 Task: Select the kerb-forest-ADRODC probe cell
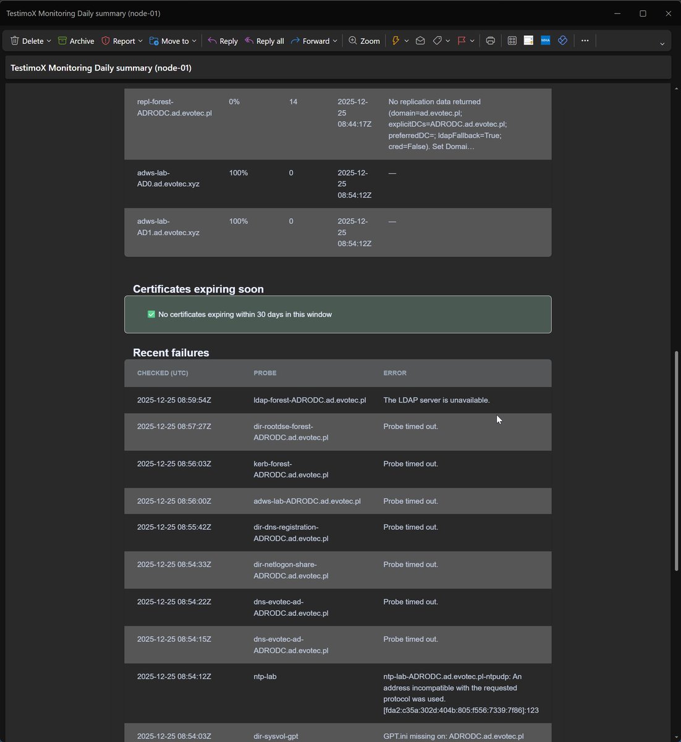pos(291,469)
